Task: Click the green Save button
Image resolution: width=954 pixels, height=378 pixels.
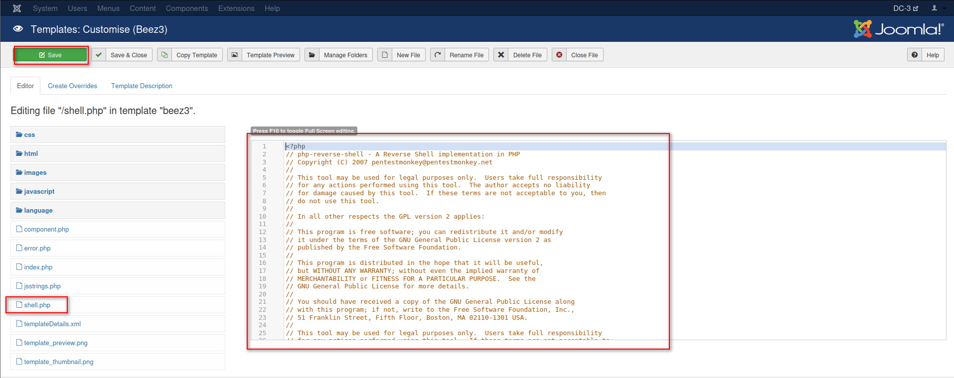Action: [50, 55]
